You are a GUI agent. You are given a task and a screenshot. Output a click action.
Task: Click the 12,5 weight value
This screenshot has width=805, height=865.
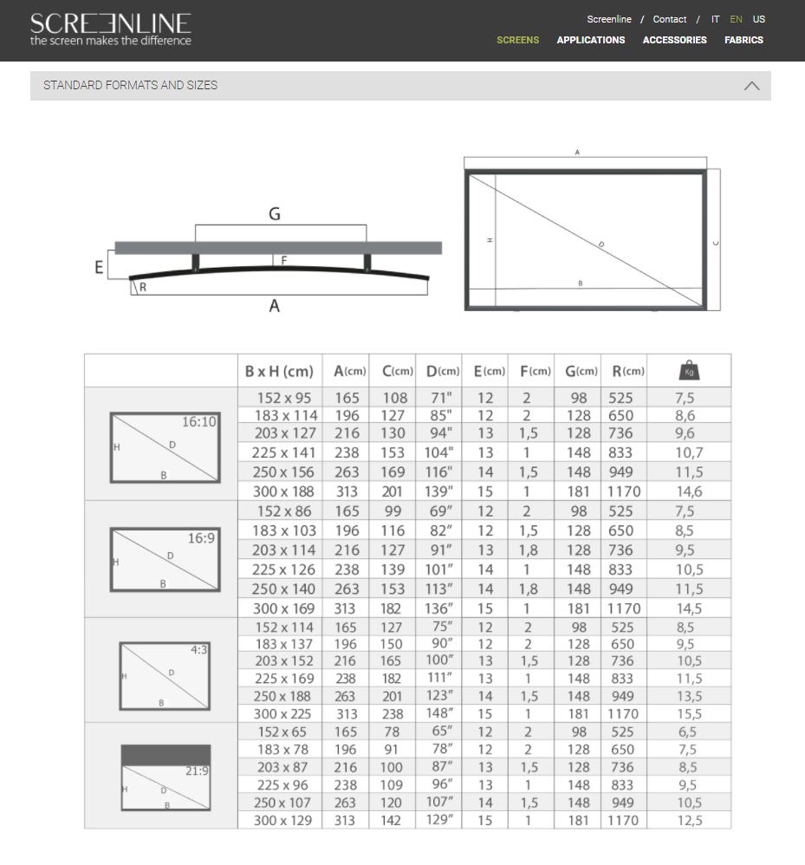point(690,820)
